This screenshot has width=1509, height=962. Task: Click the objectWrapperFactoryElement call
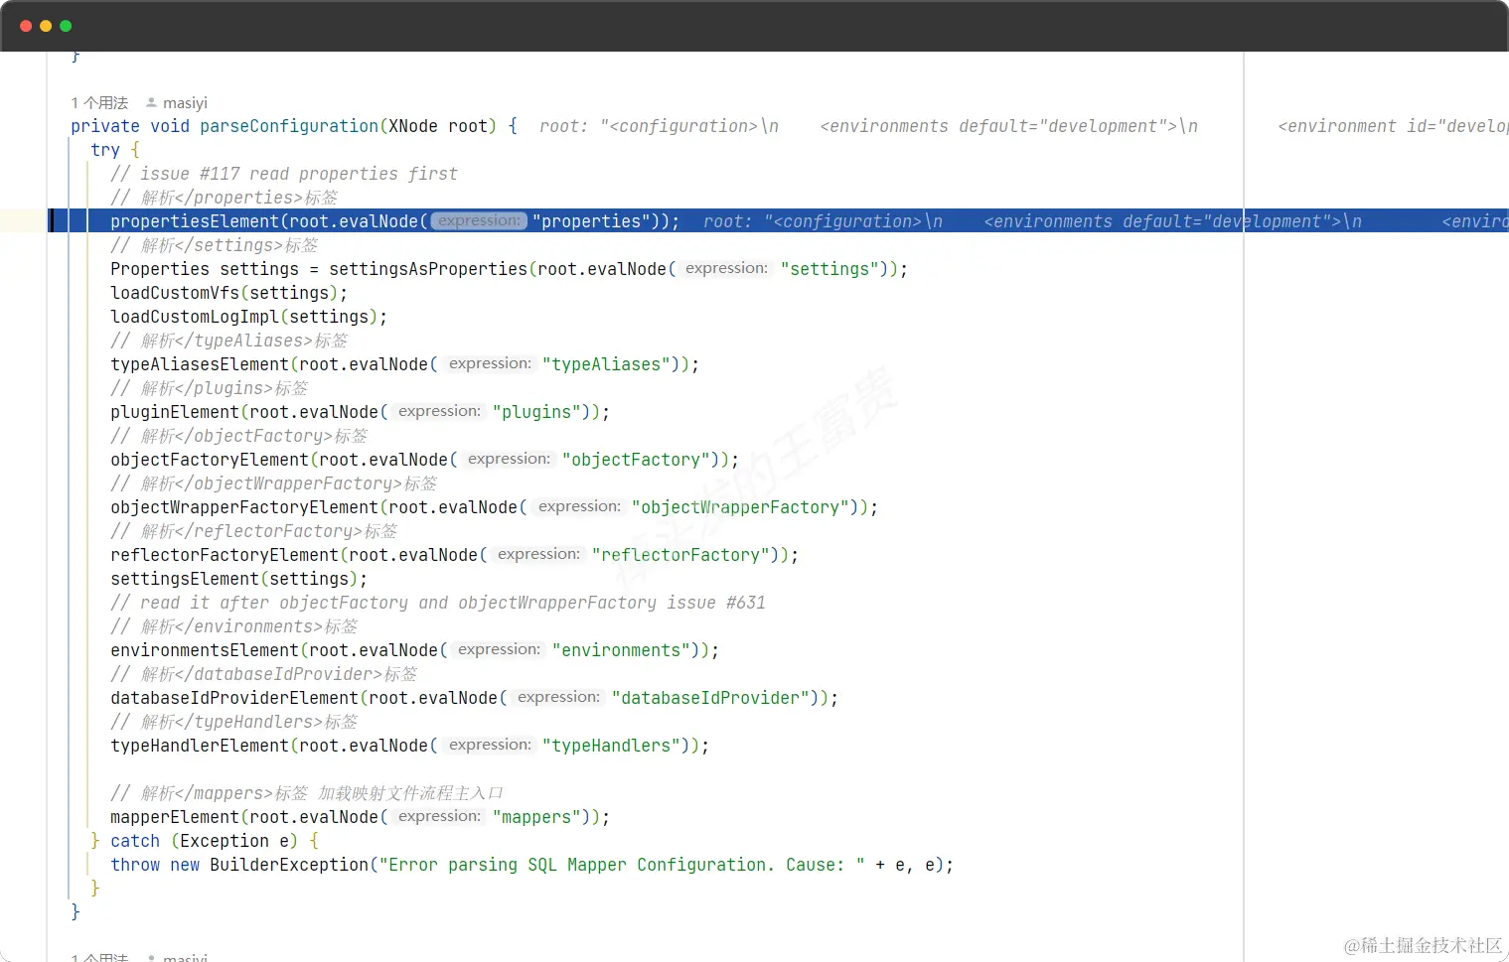coord(244,507)
